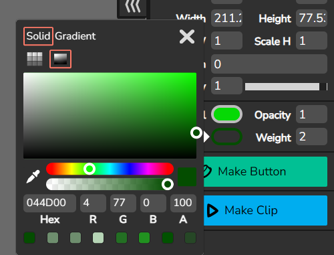Close the color picker panel
334x255 pixels.
pos(187,37)
